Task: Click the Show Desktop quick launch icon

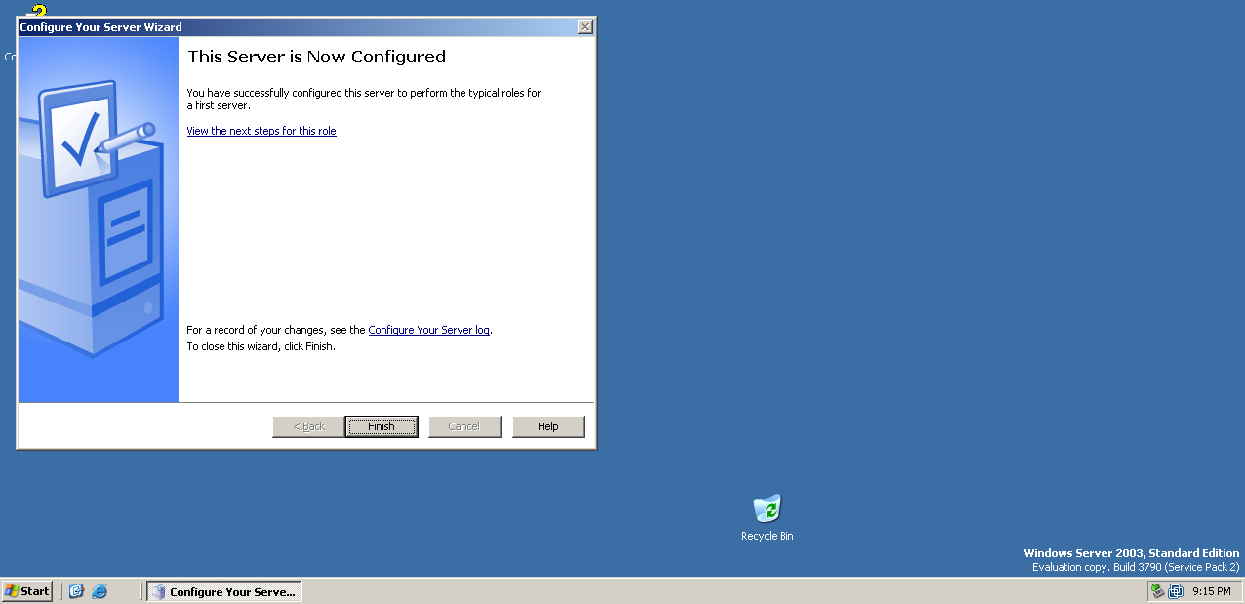Action: pyautogui.click(x=76, y=591)
